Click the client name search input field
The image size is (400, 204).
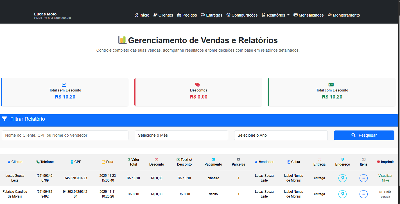(x=65, y=135)
